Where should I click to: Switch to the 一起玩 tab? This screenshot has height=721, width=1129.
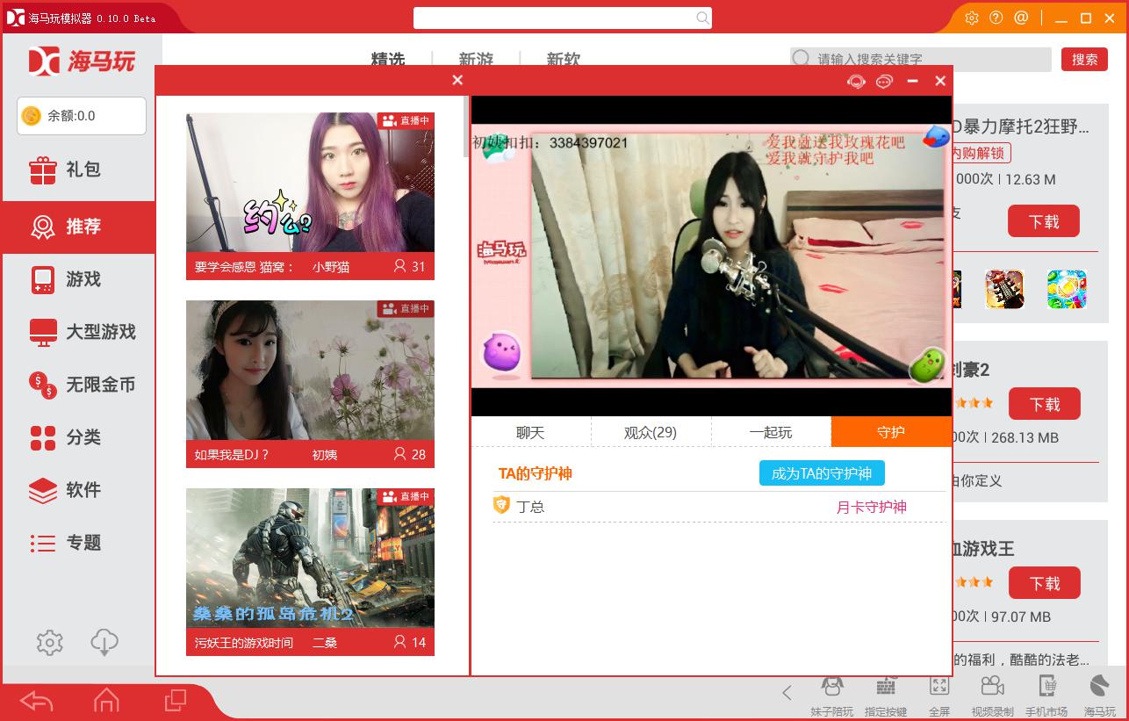click(771, 432)
